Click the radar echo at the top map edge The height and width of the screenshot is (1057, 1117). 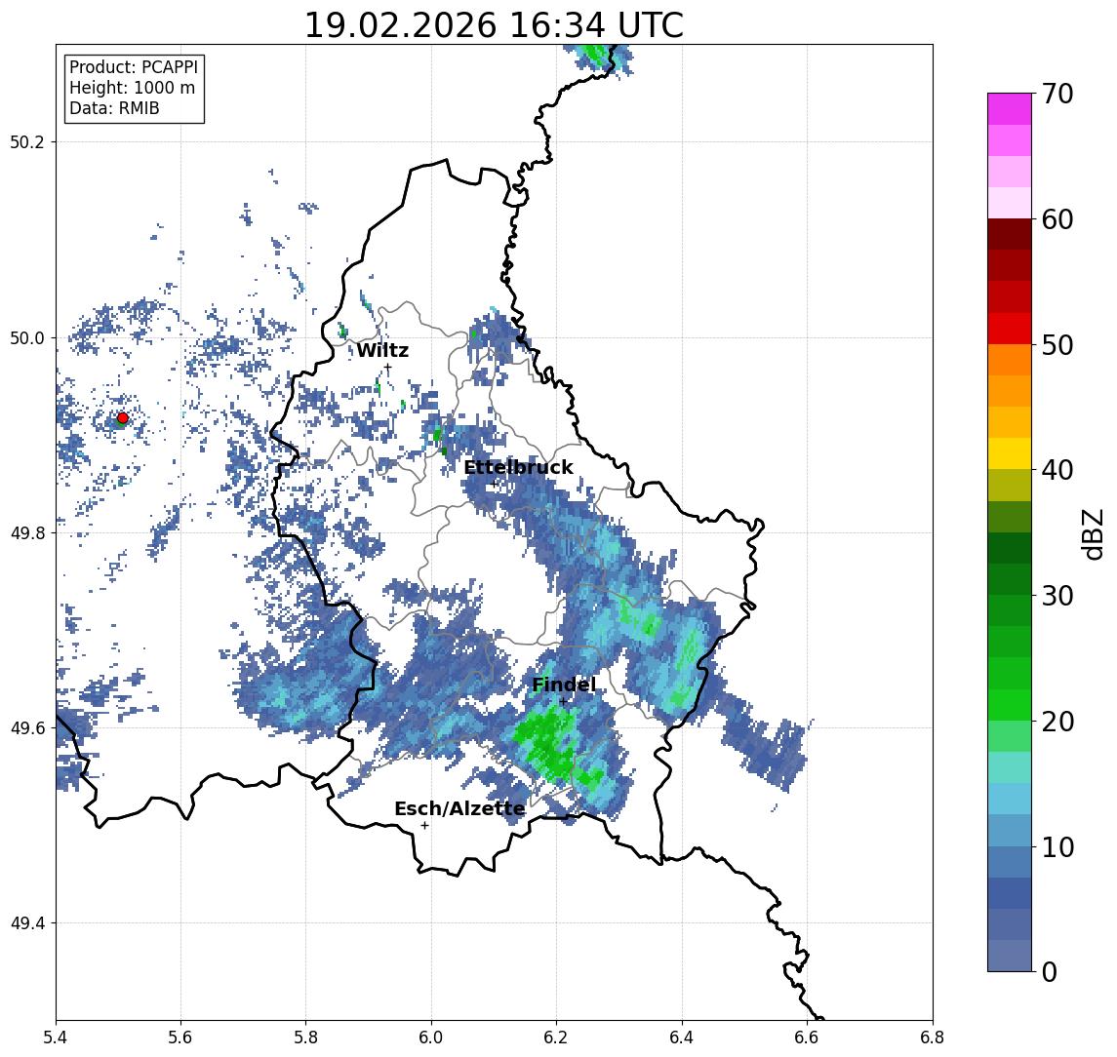(597, 59)
